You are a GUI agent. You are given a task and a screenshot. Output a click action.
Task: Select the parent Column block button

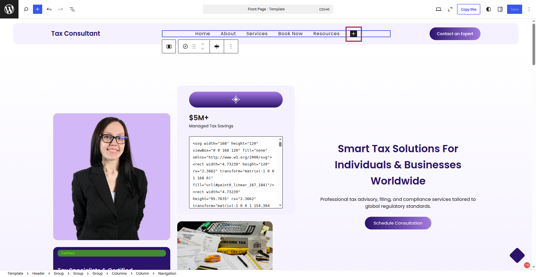pos(169,46)
